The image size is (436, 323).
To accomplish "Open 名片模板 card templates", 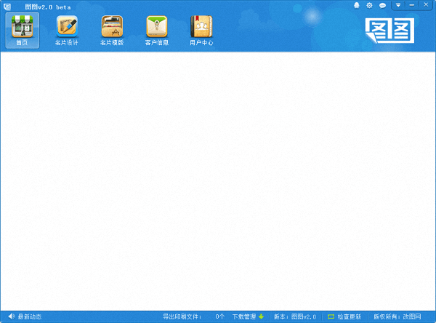I will pos(112,30).
